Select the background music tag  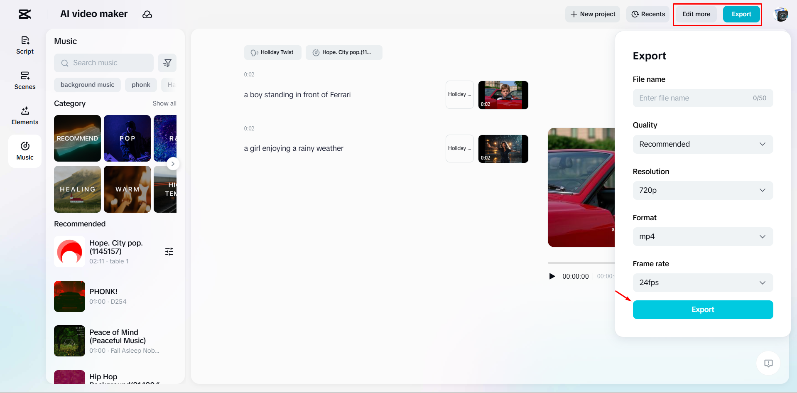click(87, 85)
